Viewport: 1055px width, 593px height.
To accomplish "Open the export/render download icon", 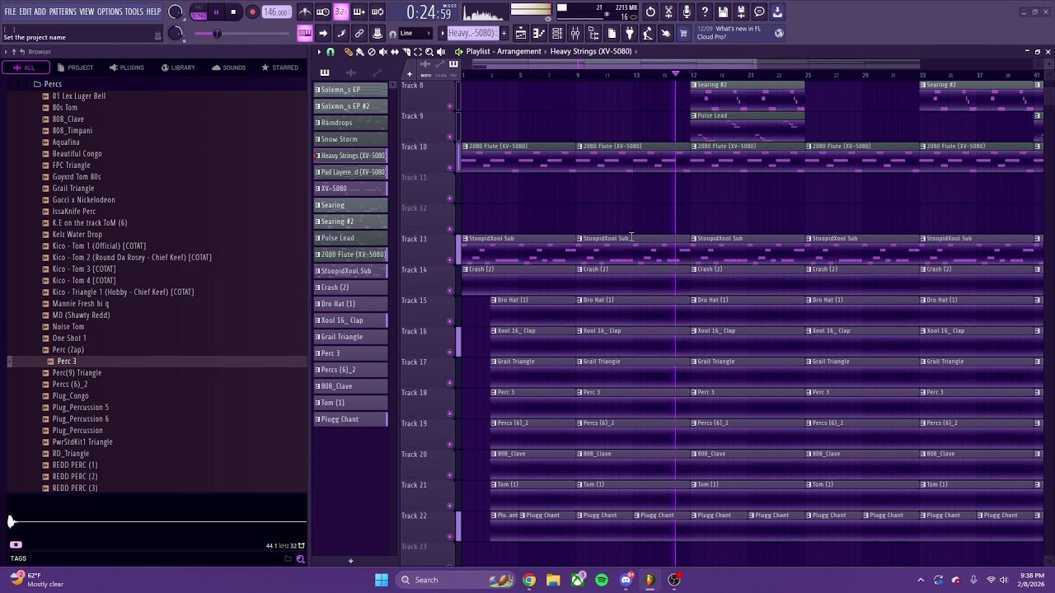I will pos(777,12).
